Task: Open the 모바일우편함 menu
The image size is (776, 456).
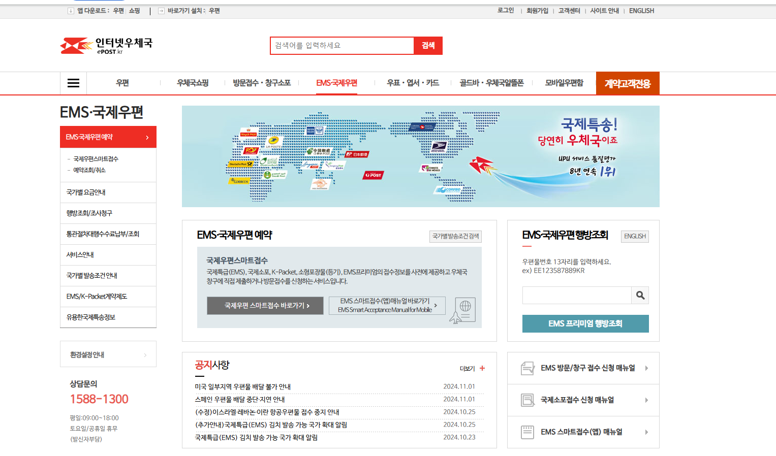Action: (564, 83)
